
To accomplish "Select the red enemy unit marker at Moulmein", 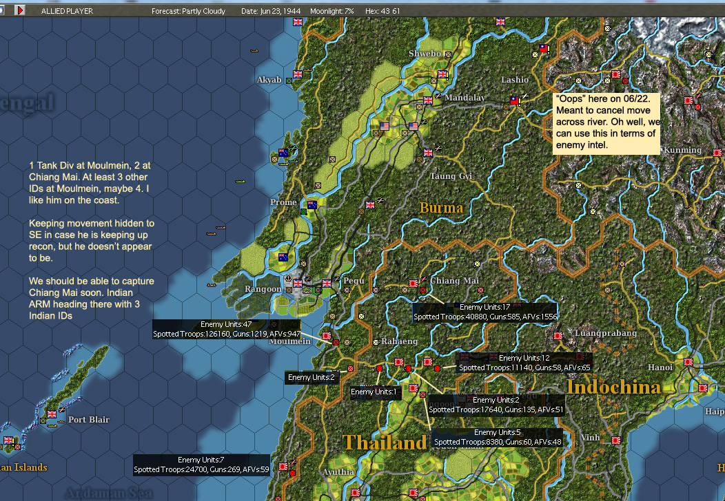I will 336,342.
